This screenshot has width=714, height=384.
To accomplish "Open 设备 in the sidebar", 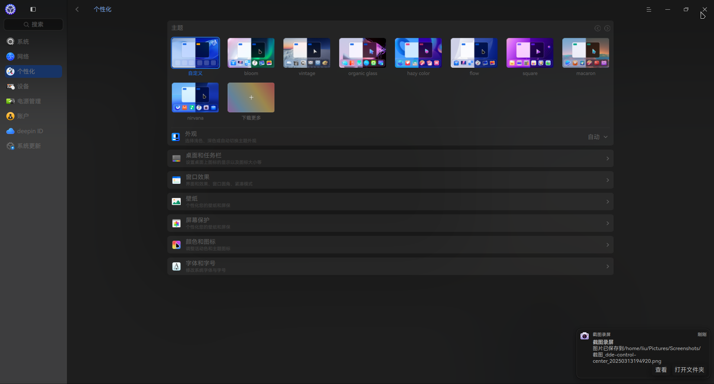I will point(33,86).
